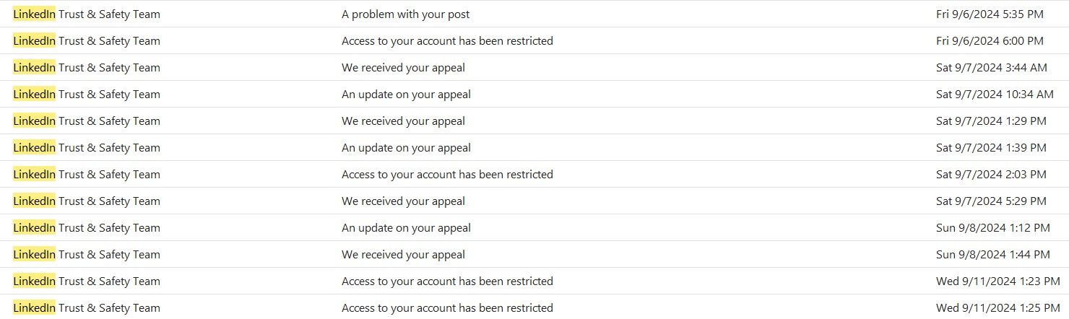Viewport: 1069px width, 319px height.
Task: Open the "A problem with your post" email
Action: [405, 14]
